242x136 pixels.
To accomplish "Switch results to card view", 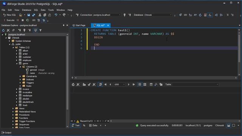I will click(145, 85).
